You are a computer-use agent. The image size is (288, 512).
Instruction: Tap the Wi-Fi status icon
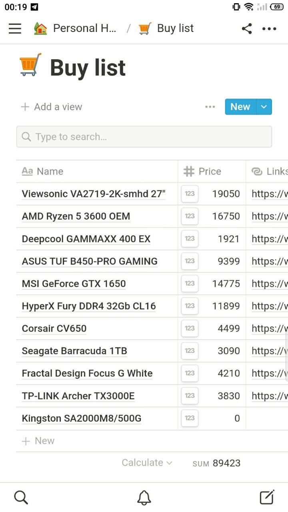(x=249, y=7)
